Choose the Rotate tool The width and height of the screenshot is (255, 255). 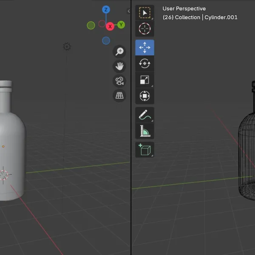[x=144, y=63]
